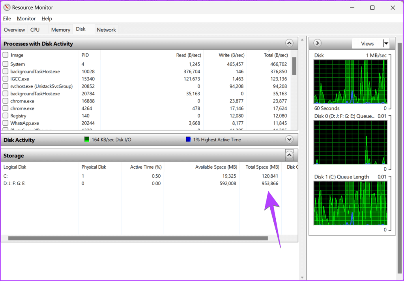Viewport: 404px width, 281px height.
Task: Click the blue Highest Active Time legend square
Action: [188, 139]
